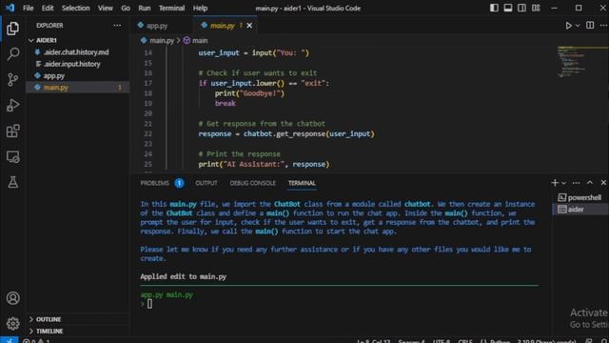Viewport: 609px width, 343px height.
Task: Split the editor right
Action: click(x=590, y=26)
